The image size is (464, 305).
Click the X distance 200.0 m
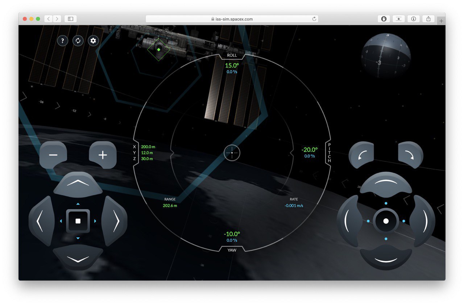(x=148, y=147)
